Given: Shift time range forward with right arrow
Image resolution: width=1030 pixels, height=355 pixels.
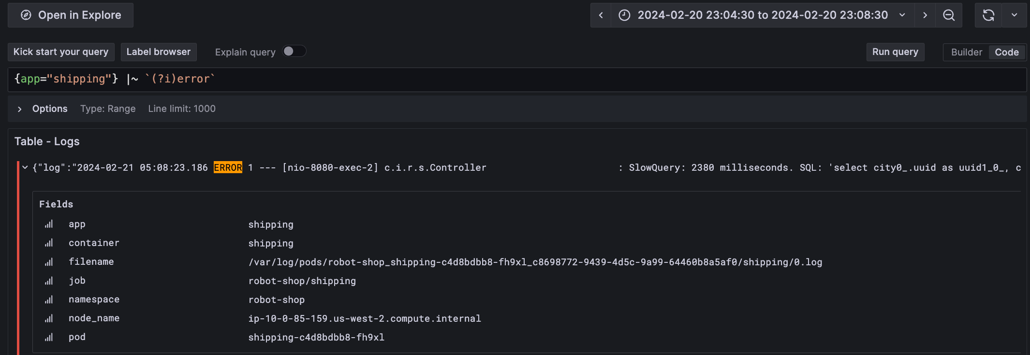Looking at the screenshot, I should [925, 15].
